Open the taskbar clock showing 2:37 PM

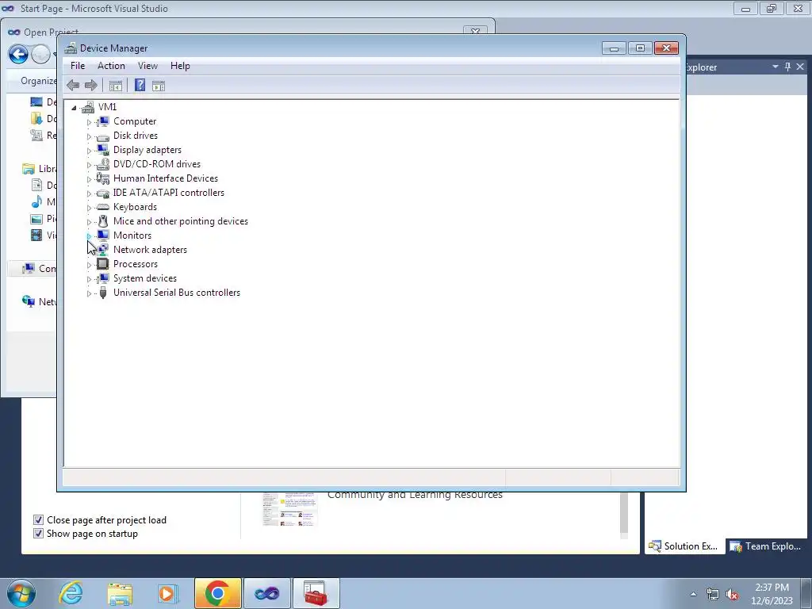772,594
